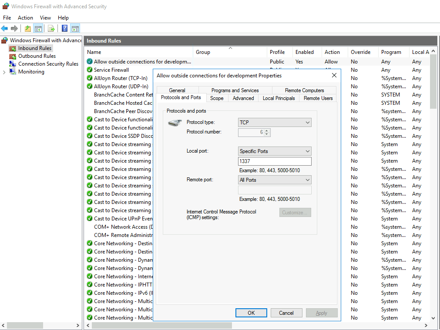Click the OK button

pos(251,313)
